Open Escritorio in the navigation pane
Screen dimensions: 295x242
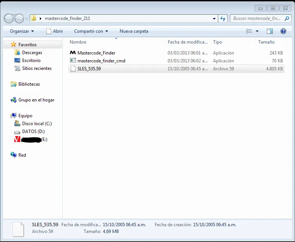click(x=32, y=60)
